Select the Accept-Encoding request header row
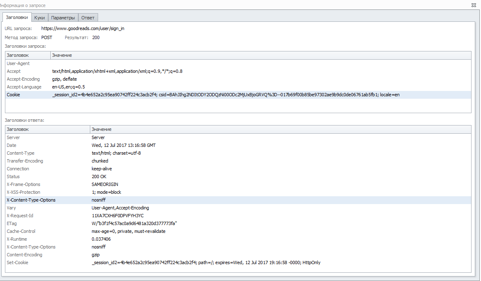Viewport: 481px width, 281px height. click(23, 79)
